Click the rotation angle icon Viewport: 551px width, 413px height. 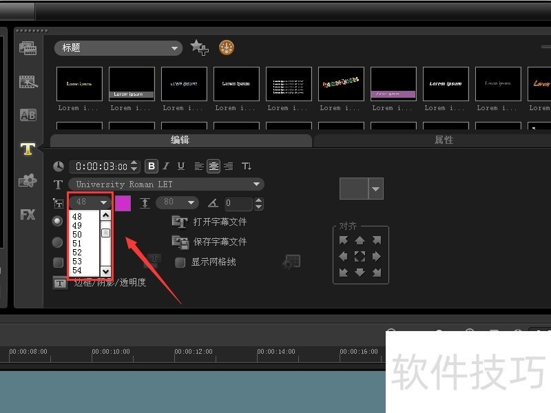(213, 203)
